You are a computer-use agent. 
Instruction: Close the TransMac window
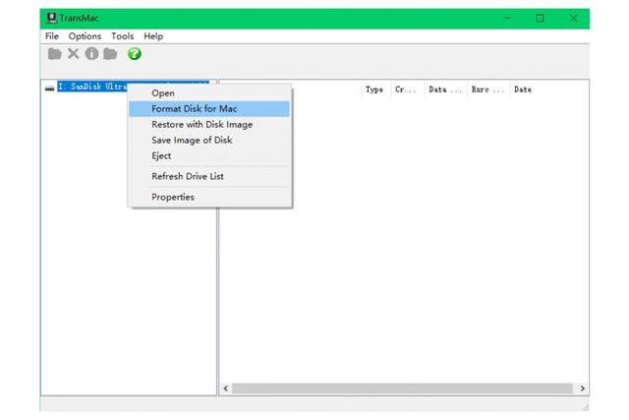(573, 18)
